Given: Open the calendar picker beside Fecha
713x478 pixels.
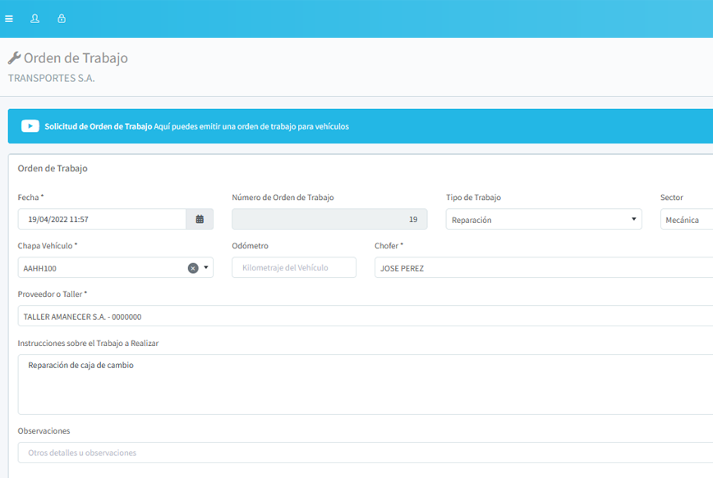Looking at the screenshot, I should [200, 219].
